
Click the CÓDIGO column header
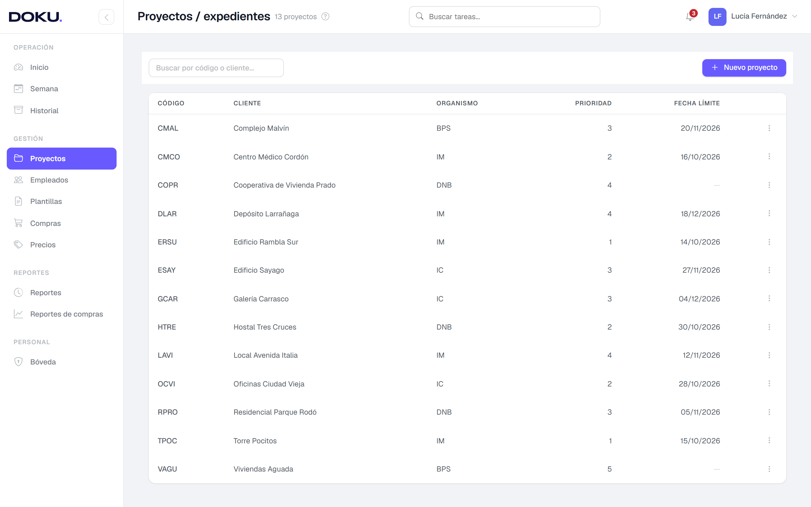(171, 103)
